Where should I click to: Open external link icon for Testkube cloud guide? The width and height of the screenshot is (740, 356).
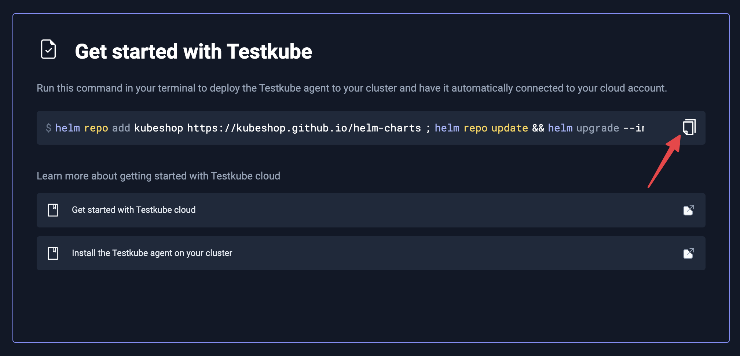[x=689, y=210]
